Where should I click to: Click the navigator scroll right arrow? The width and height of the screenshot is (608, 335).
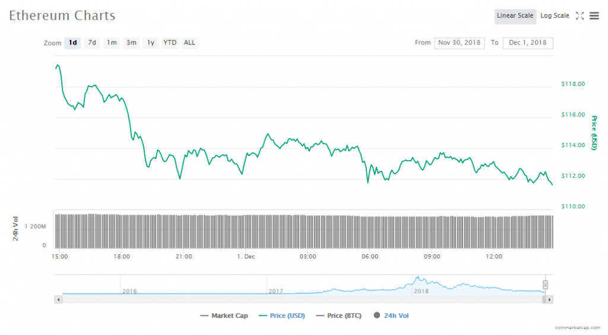click(550, 300)
